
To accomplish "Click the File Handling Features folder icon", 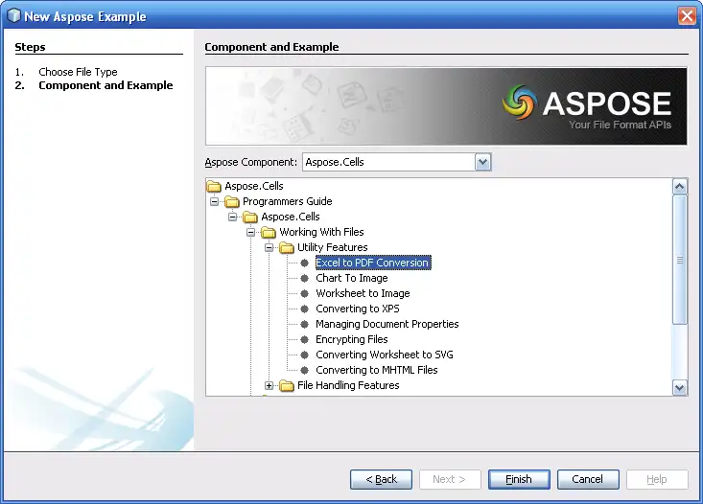I will [287, 385].
